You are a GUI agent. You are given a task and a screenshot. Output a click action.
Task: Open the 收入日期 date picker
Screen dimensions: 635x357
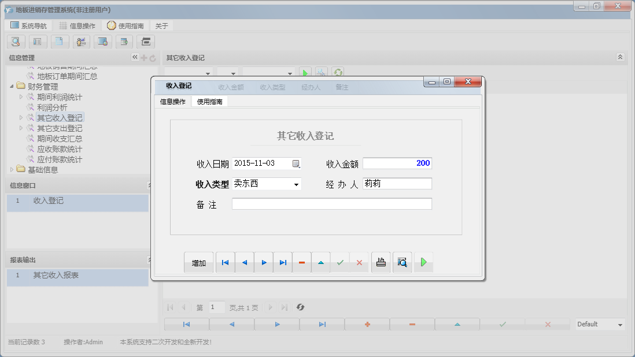pos(297,163)
